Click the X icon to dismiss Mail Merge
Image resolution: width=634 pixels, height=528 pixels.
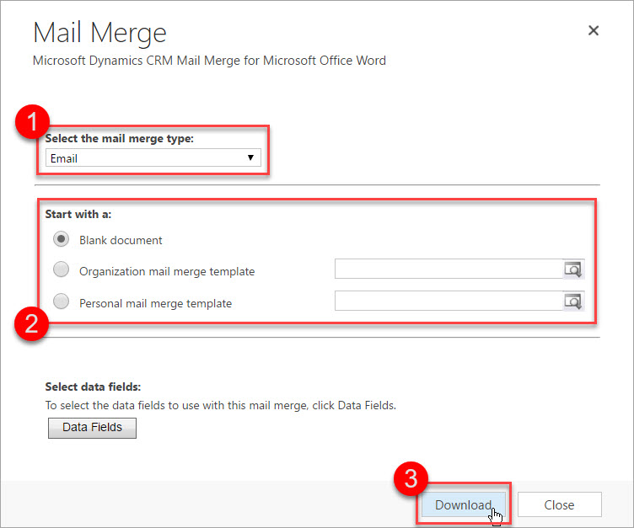[x=594, y=31]
